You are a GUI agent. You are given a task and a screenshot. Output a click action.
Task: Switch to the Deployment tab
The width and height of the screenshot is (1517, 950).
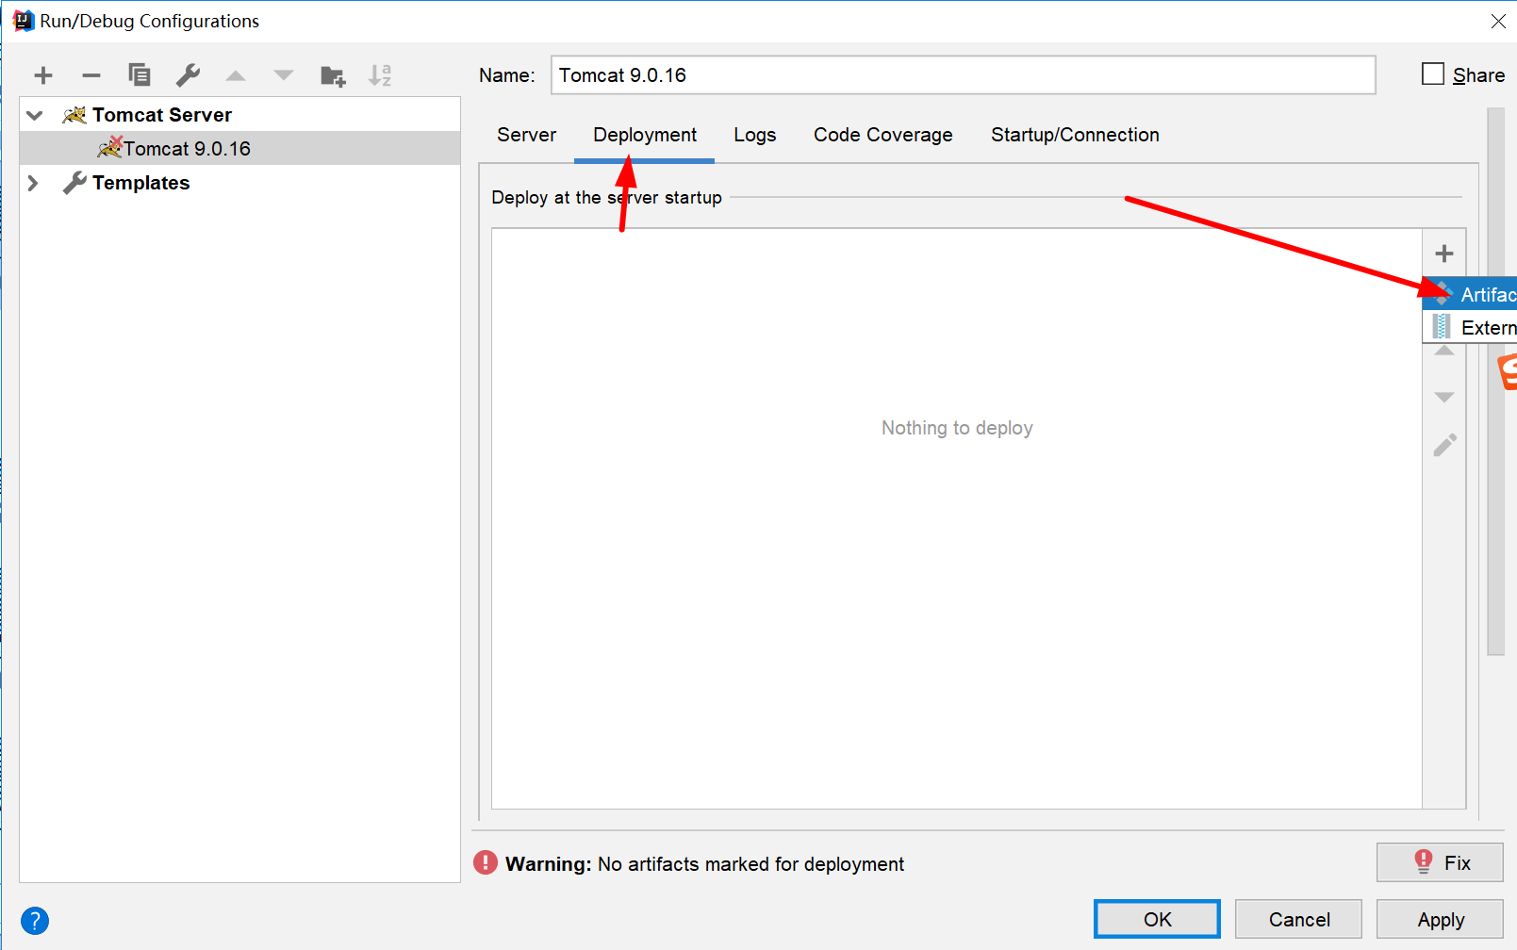[645, 135]
